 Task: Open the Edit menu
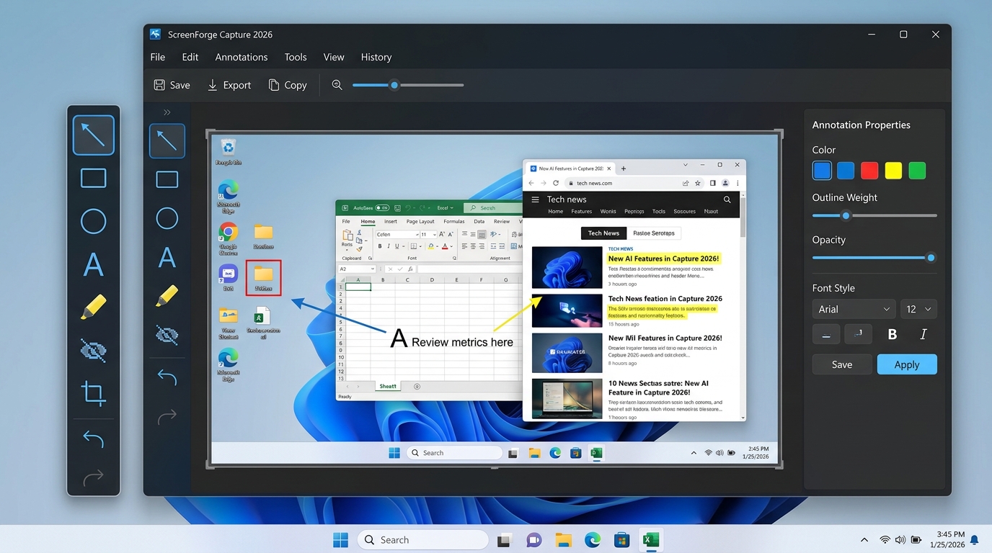190,57
